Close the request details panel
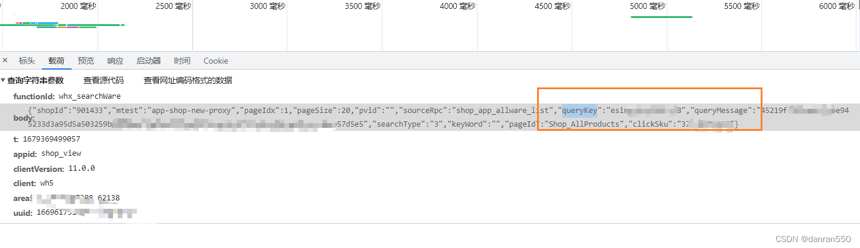The width and height of the screenshot is (860, 248). (5, 61)
